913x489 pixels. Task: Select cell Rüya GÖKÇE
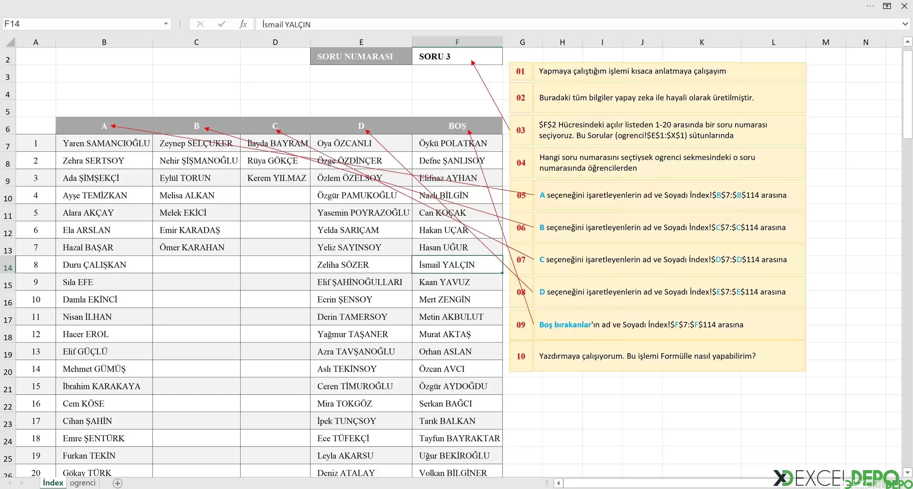(275, 161)
